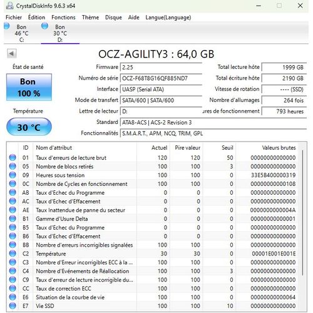313x313 pixels.
Task: Click the blue status orb of disk D:
Action: 44,26
